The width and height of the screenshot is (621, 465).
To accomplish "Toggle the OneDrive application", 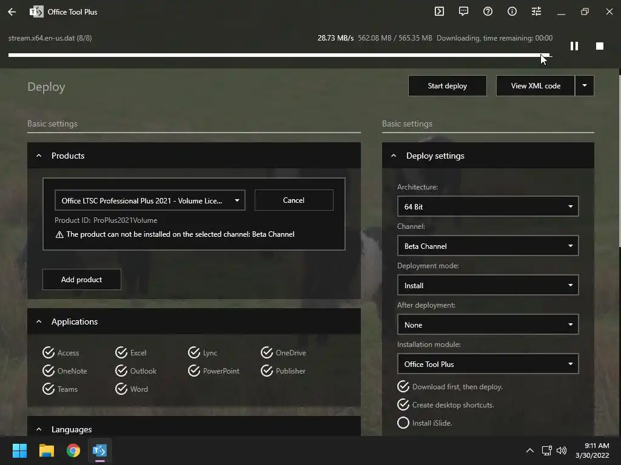I will 283,352.
